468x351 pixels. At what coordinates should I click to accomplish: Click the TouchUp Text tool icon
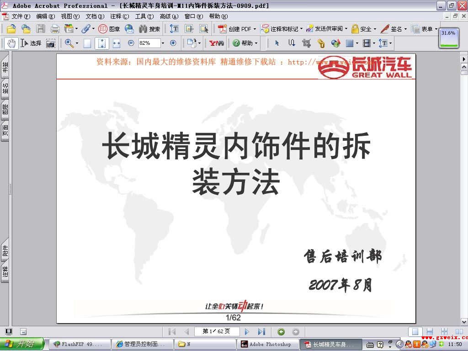(383, 43)
